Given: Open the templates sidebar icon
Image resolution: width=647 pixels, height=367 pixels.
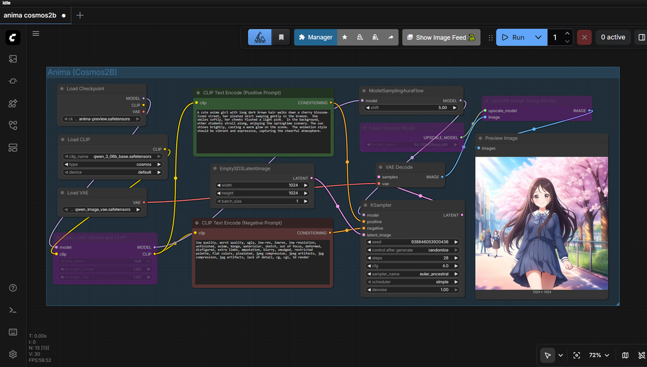Looking at the screenshot, I should tap(13, 148).
